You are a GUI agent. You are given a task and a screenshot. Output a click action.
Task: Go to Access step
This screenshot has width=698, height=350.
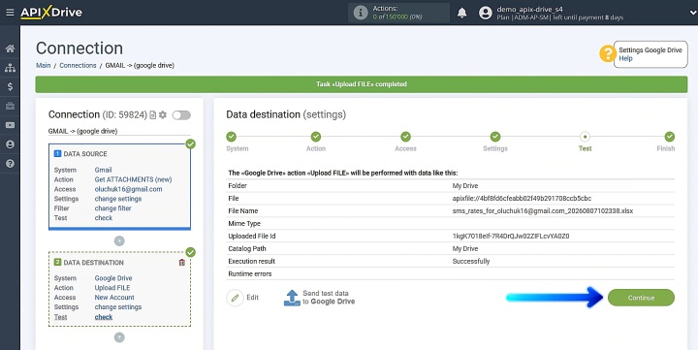[x=405, y=137]
